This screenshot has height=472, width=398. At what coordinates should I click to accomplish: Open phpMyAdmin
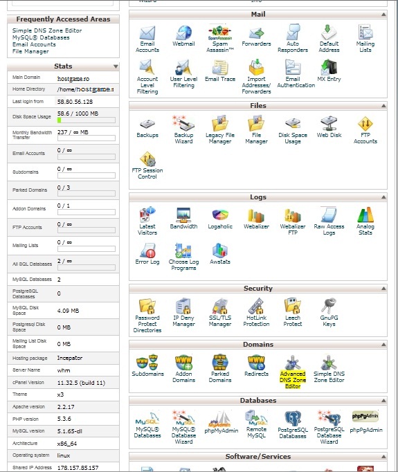221,422
